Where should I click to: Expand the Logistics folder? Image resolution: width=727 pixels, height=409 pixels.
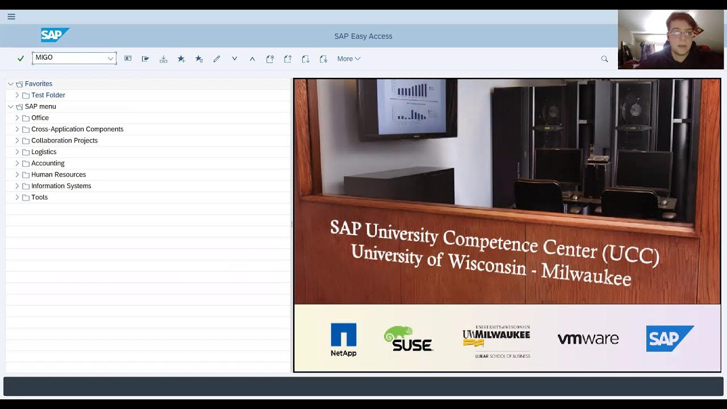(x=17, y=152)
